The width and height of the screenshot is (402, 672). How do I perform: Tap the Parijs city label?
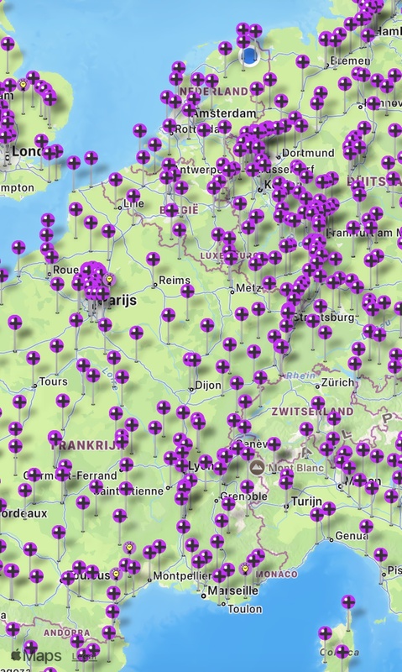coord(118,301)
